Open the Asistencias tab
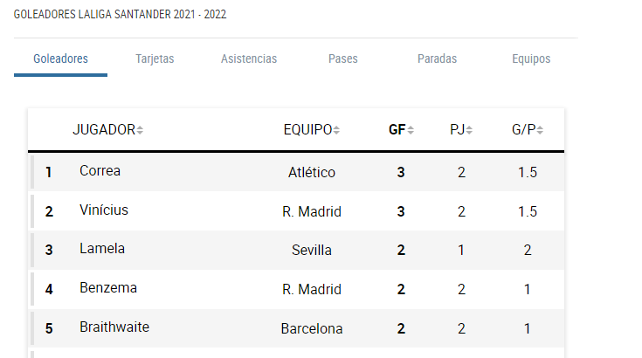Viewport: 642px width, 358px height. tap(249, 59)
